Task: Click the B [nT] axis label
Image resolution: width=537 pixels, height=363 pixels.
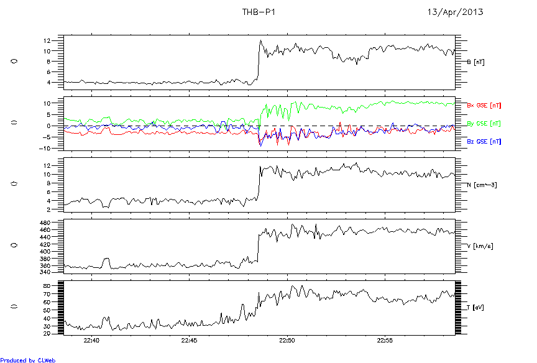Action: [x=475, y=62]
